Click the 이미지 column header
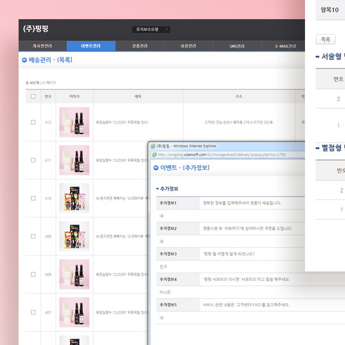This screenshot has height=345, width=345. pyautogui.click(x=74, y=96)
